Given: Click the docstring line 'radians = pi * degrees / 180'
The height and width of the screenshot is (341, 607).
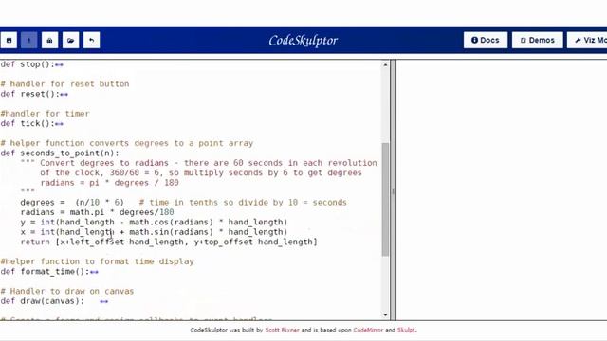Looking at the screenshot, I should point(110,183).
